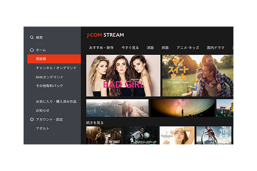Screen dimensions: 257x171
Task: Open チャンネル！オンデマンド
Action: 56,68
